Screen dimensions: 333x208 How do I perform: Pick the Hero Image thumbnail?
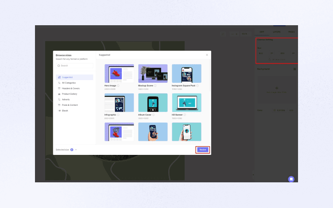coord(119,73)
